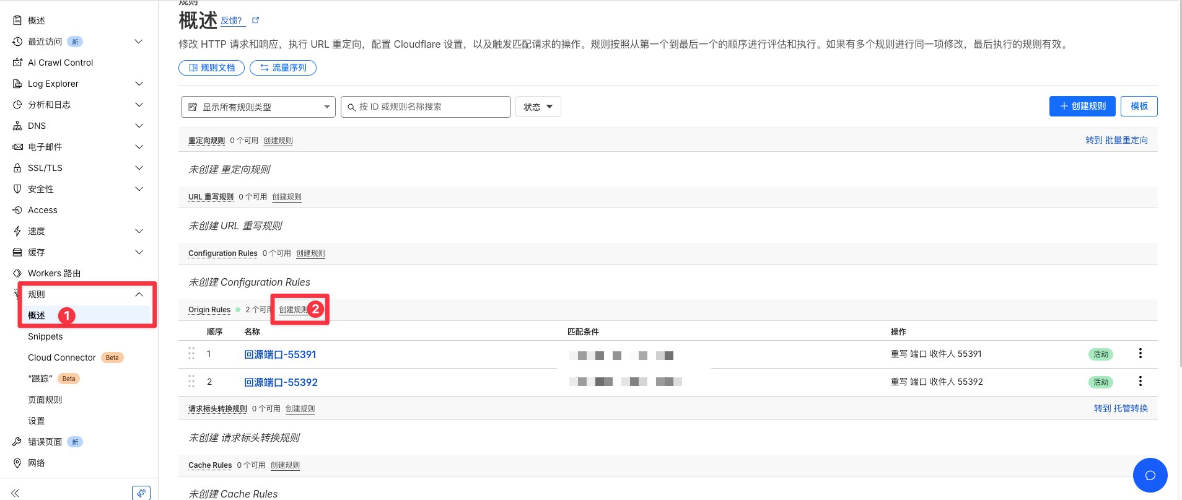Click 转到 托管转换 link
This screenshot has width=1182, height=500.
1121,408
